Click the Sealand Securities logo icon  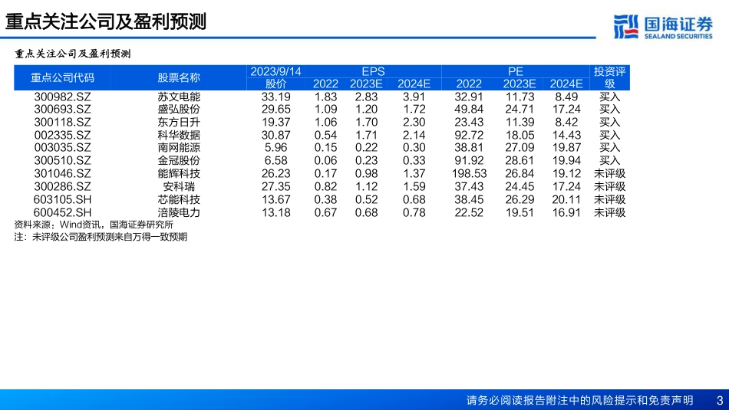[x=625, y=27]
